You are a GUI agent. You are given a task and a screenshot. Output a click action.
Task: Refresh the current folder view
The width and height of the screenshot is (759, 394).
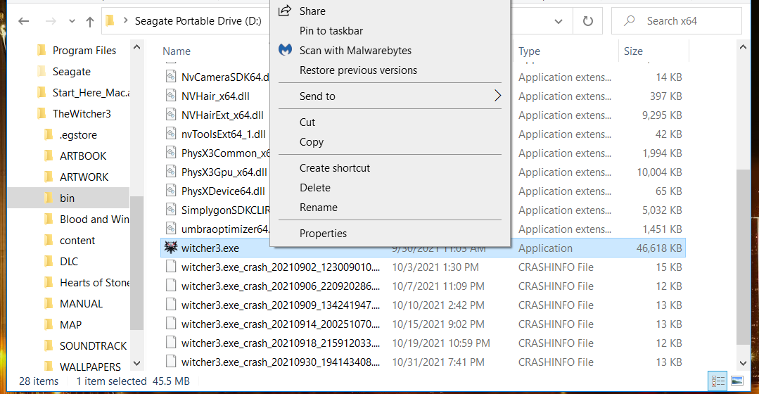(x=587, y=21)
